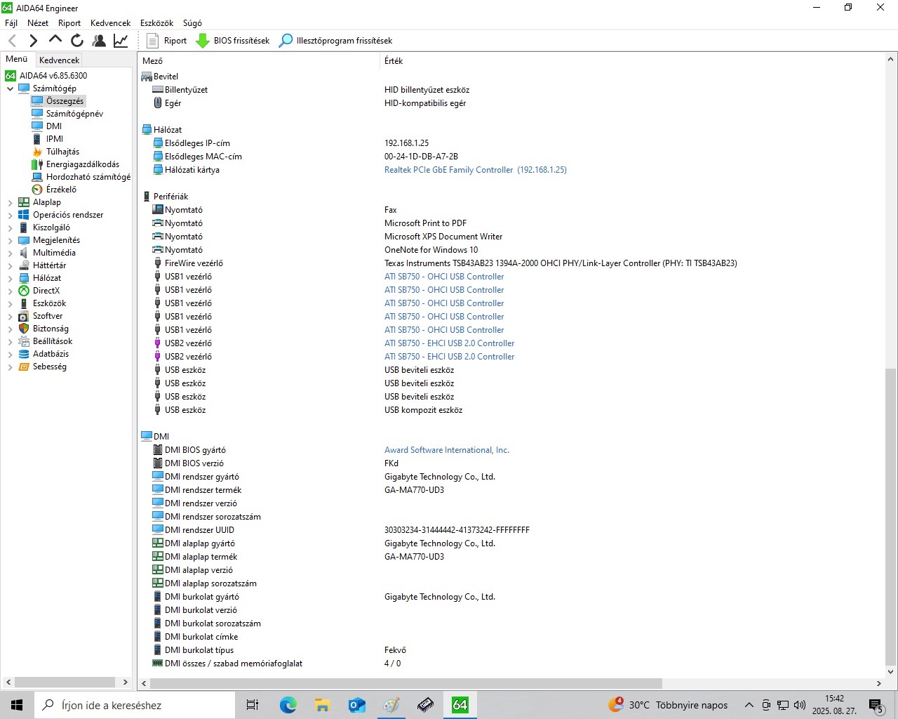Expand the Multimédia tree node

click(10, 253)
